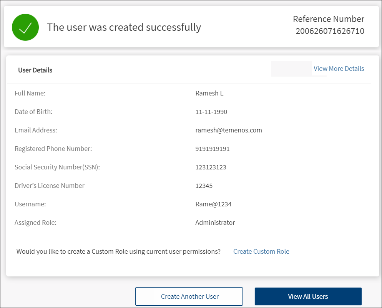Click the Create Custom Role link

[x=261, y=251]
